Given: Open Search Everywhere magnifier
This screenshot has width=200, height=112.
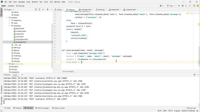Looking at the screenshot, I should [194, 6].
